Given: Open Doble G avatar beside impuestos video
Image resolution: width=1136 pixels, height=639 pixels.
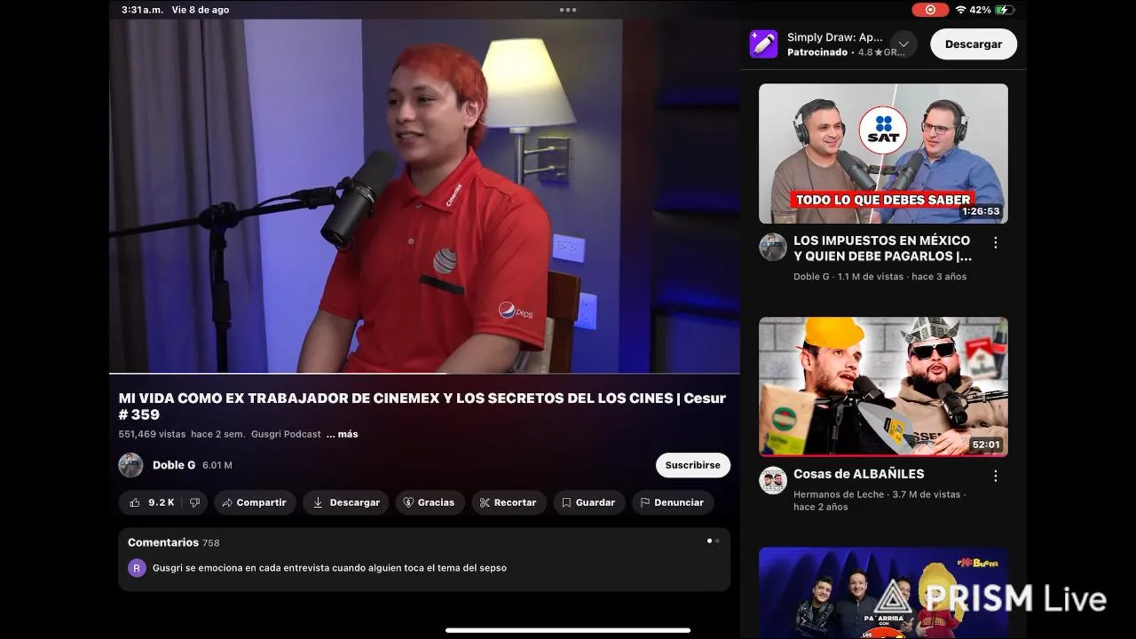Looking at the screenshot, I should tap(773, 247).
